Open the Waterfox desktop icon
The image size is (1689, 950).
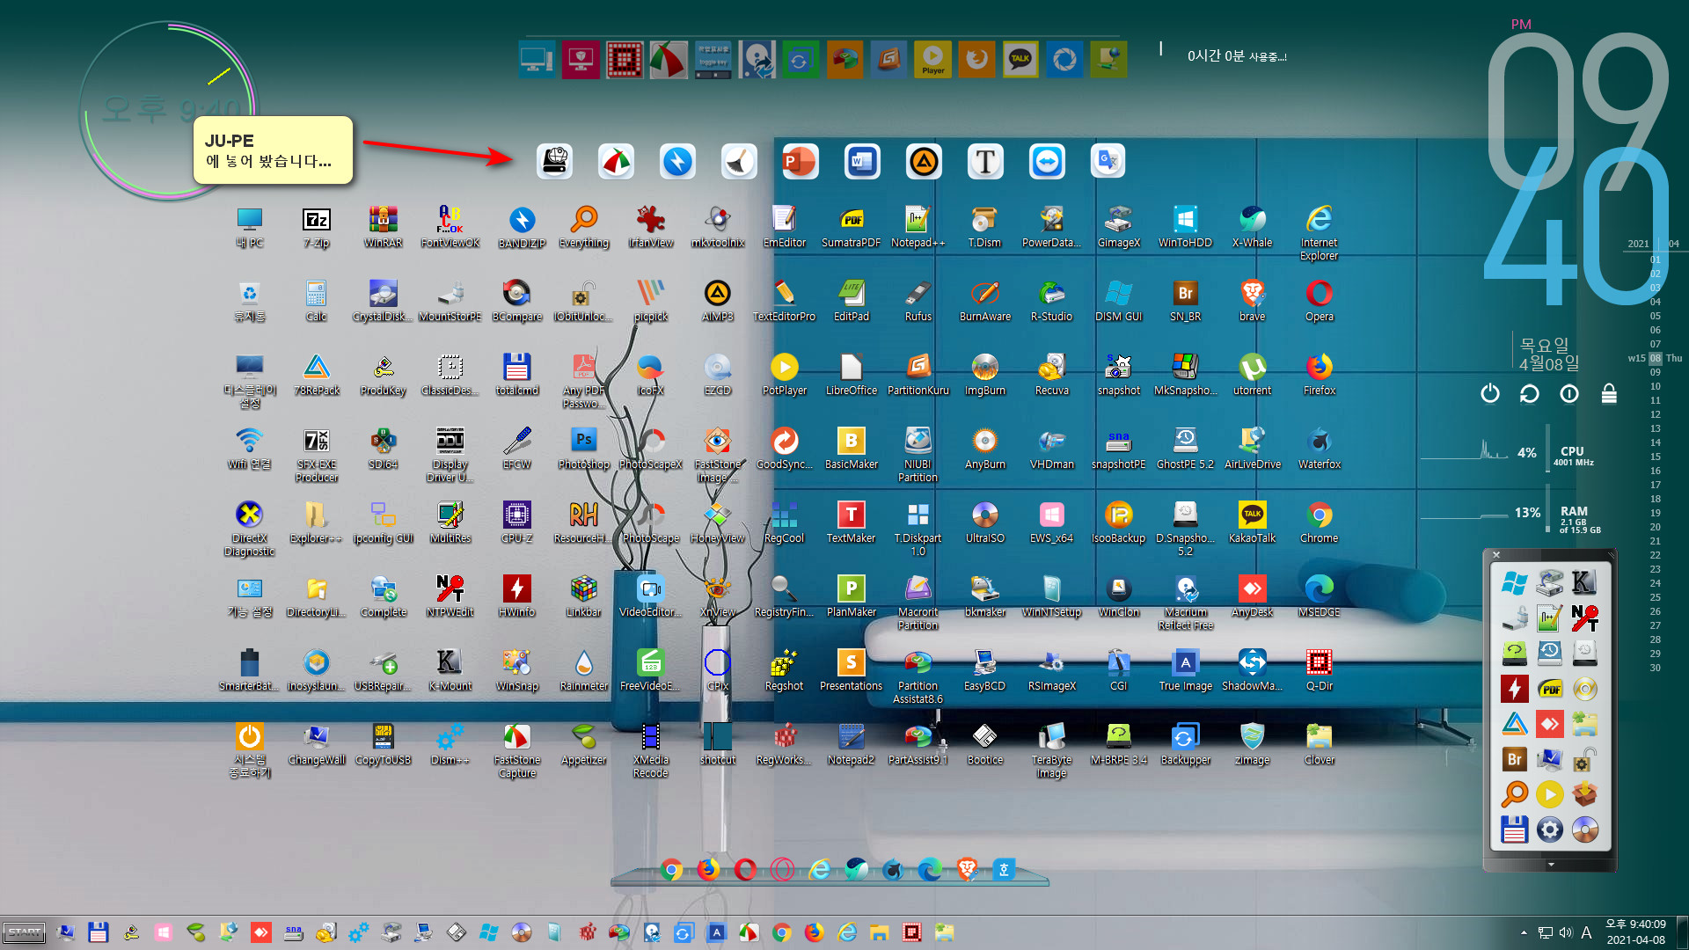click(1319, 449)
